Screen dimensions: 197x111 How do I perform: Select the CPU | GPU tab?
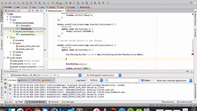(x=36, y=80)
